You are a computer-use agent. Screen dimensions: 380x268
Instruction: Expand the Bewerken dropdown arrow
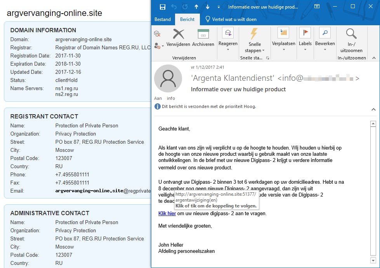tap(325, 50)
